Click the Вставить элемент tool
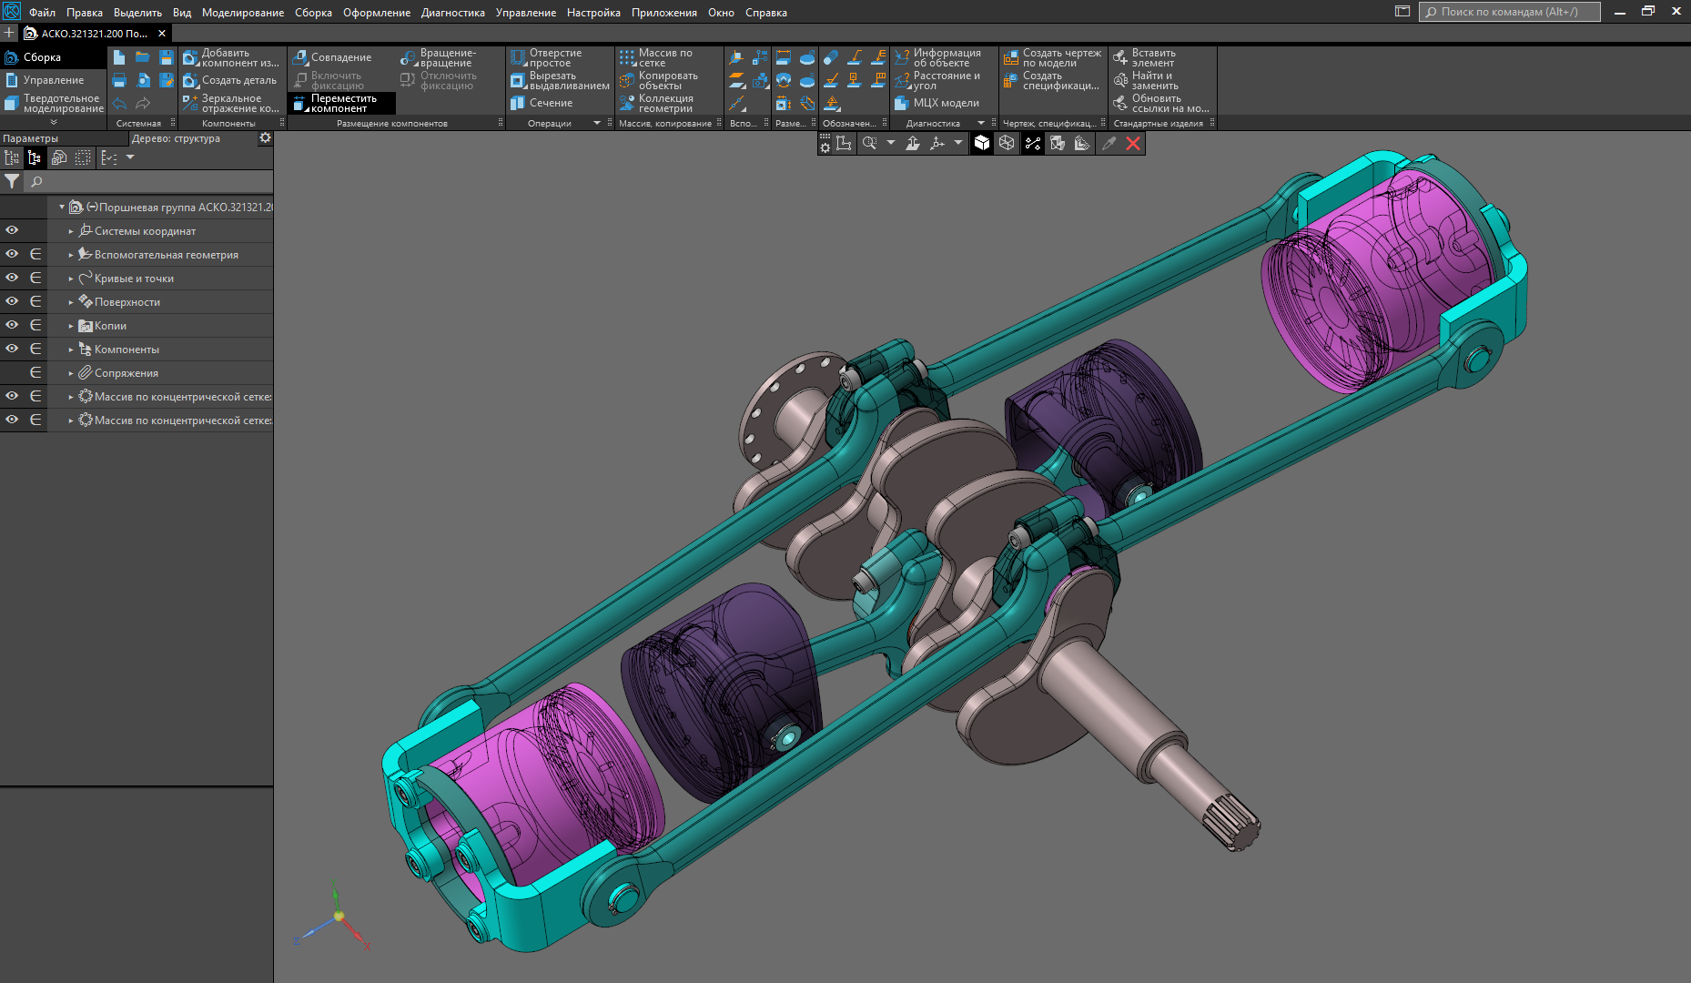The height and width of the screenshot is (983, 1691). point(1145,57)
